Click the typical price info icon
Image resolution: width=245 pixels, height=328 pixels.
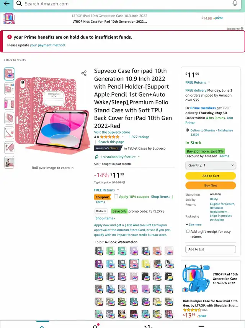[124, 182]
